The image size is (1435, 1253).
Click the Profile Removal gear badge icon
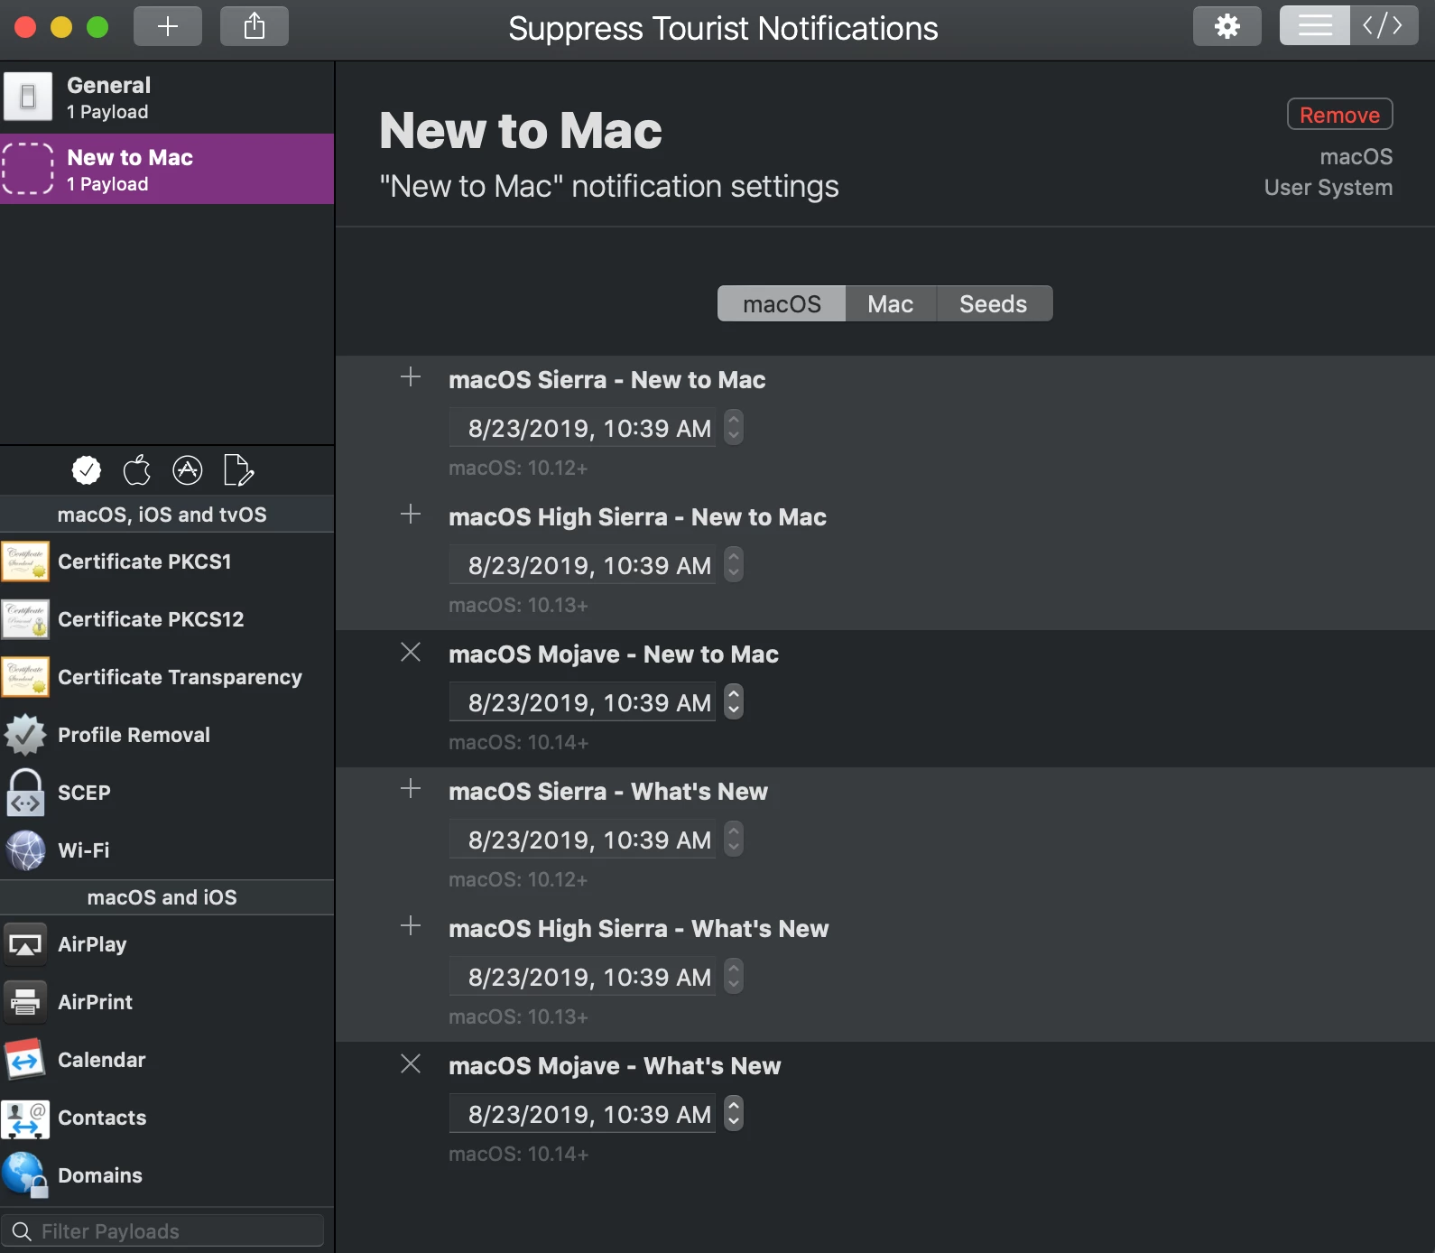tap(26, 735)
